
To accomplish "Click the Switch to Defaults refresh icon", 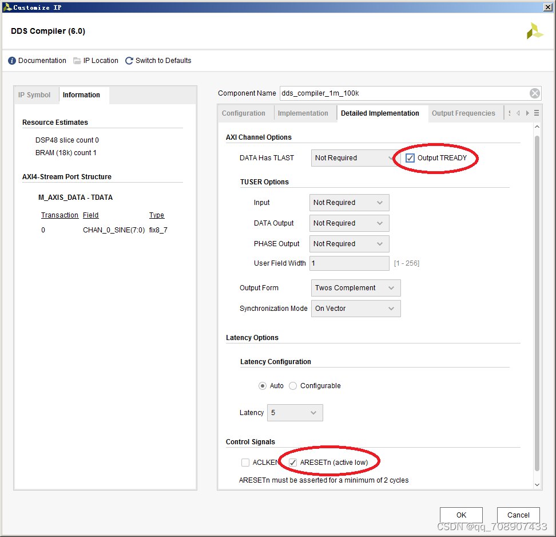I will point(129,61).
